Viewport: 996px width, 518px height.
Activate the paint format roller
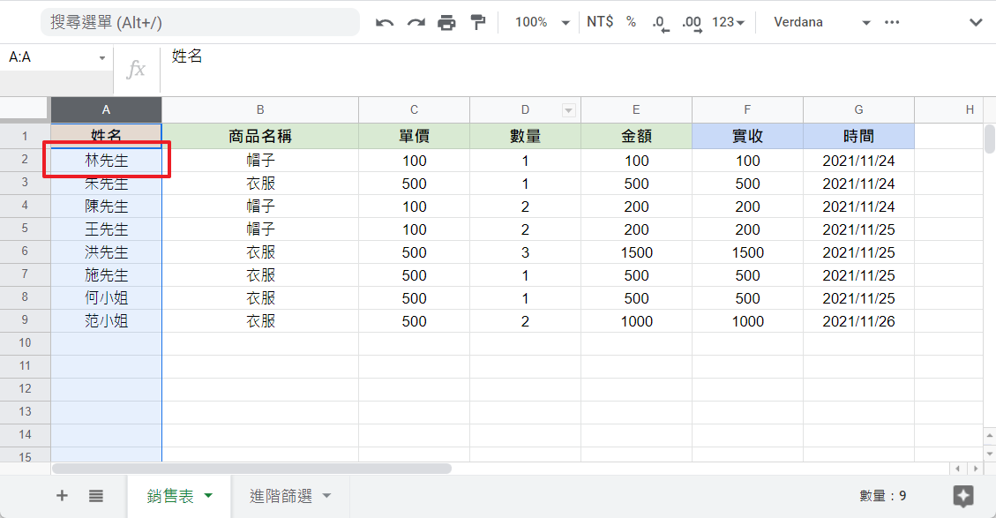pos(478,22)
